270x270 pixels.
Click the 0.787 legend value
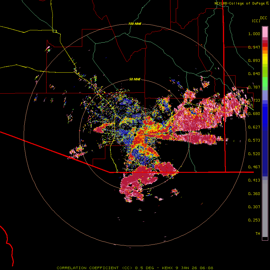tap(254, 87)
